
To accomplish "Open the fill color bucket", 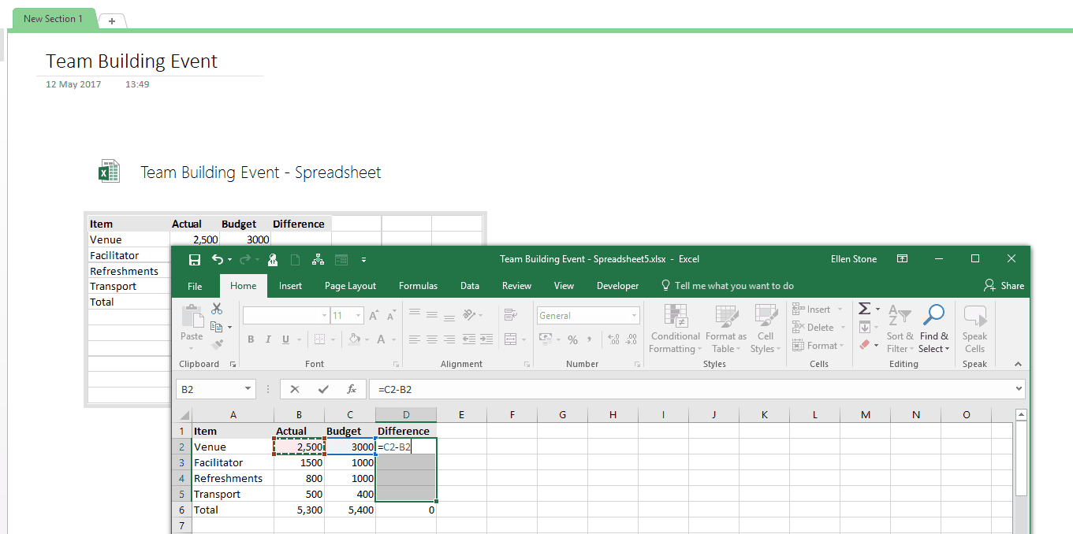I will 355,339.
